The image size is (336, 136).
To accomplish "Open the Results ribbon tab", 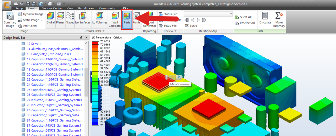I will pyautogui.click(x=32, y=8).
